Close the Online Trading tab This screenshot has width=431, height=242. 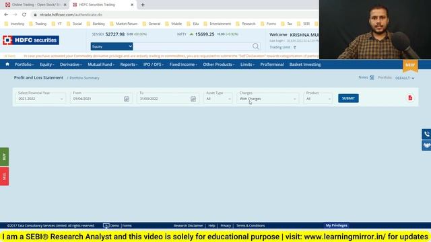pyautogui.click(x=65, y=5)
